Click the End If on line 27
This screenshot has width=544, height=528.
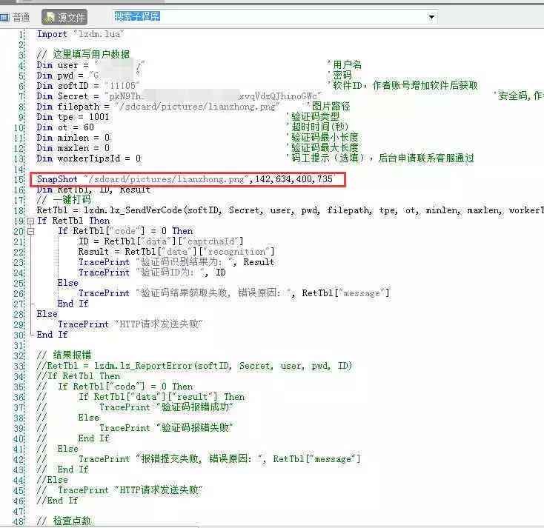click(73, 304)
